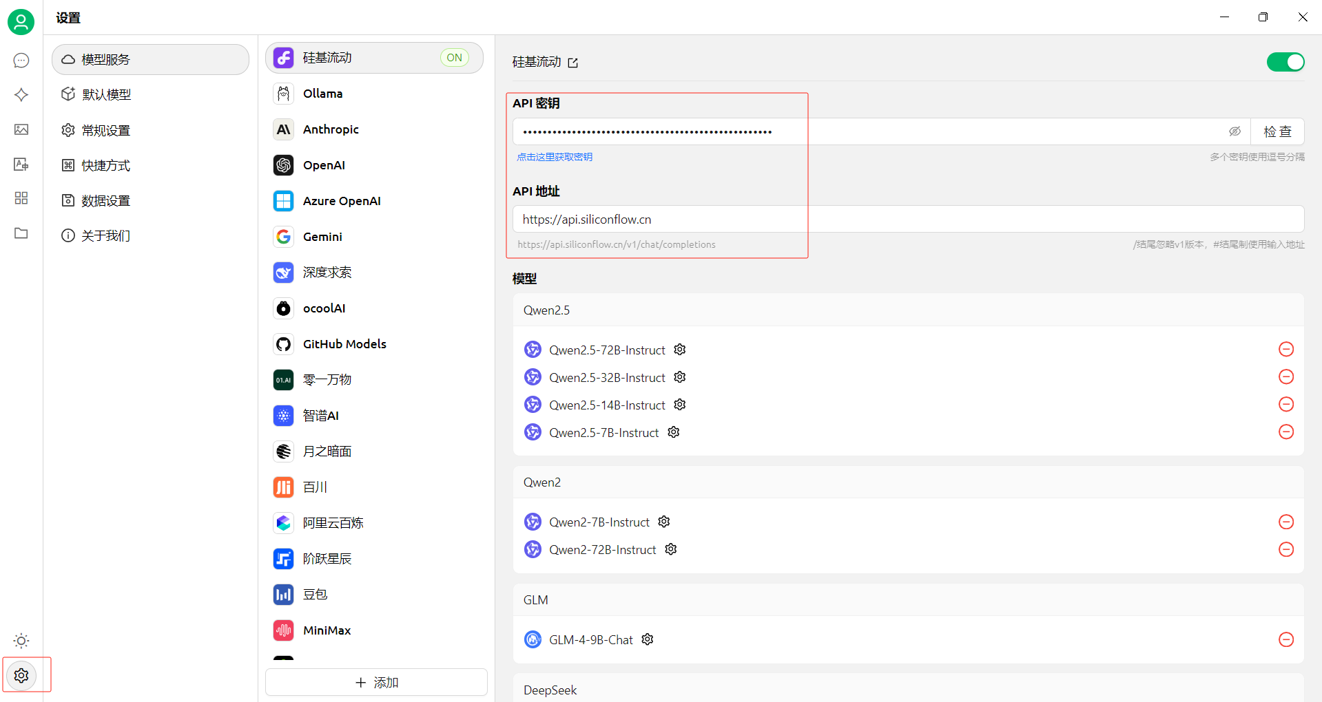1322x702 pixels.
Task: Click the sparkle agents icon in sidebar
Action: click(21, 95)
